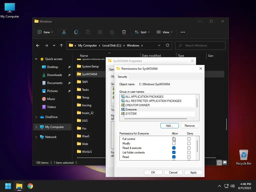The image size is (256, 192).
Task: Switch to details view layout icon
Action: pyautogui.click(x=219, y=162)
